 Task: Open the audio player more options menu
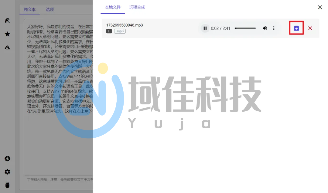pyautogui.click(x=274, y=28)
